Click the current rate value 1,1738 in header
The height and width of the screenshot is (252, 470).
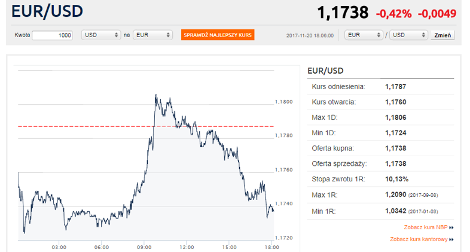pos(342,12)
